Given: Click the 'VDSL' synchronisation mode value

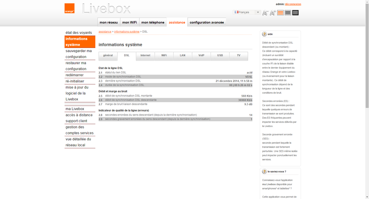Looking at the screenshot, I should (249, 77).
